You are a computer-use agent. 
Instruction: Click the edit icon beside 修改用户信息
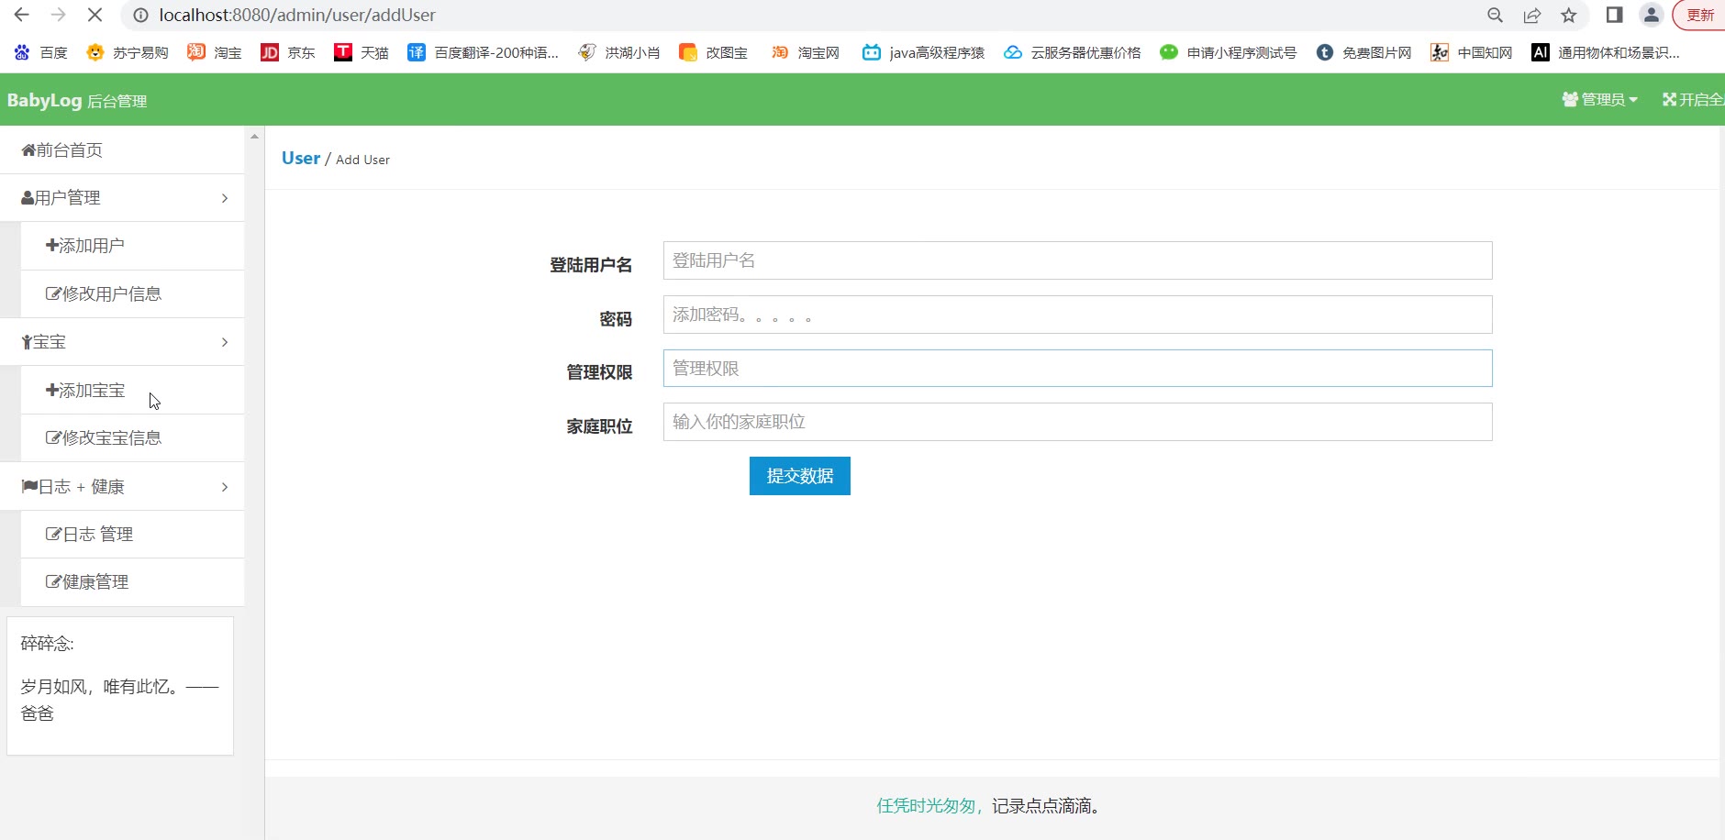[53, 294]
